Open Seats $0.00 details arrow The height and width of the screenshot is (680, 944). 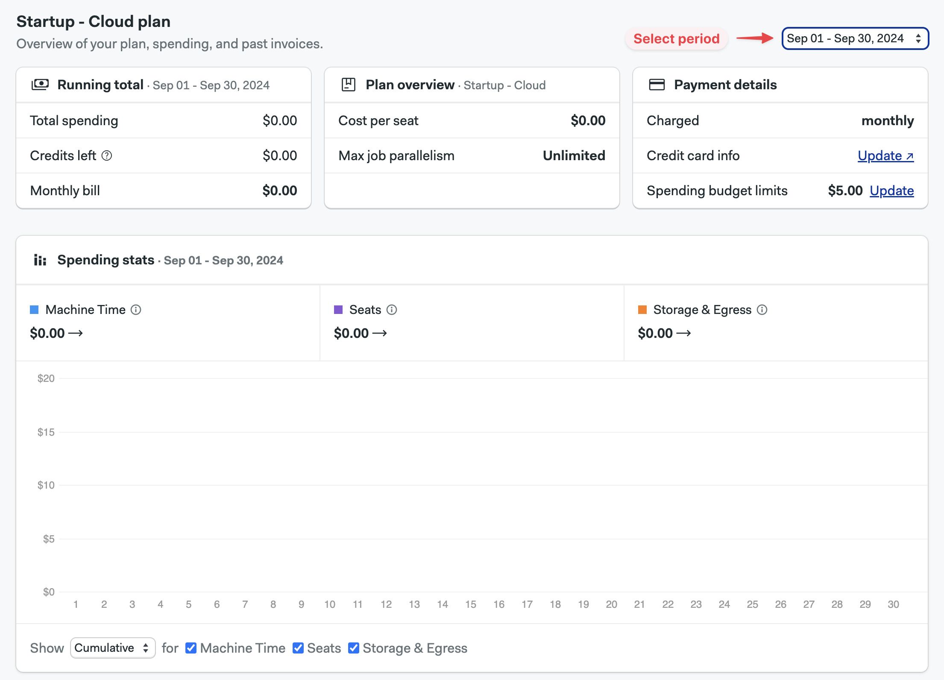[380, 333]
